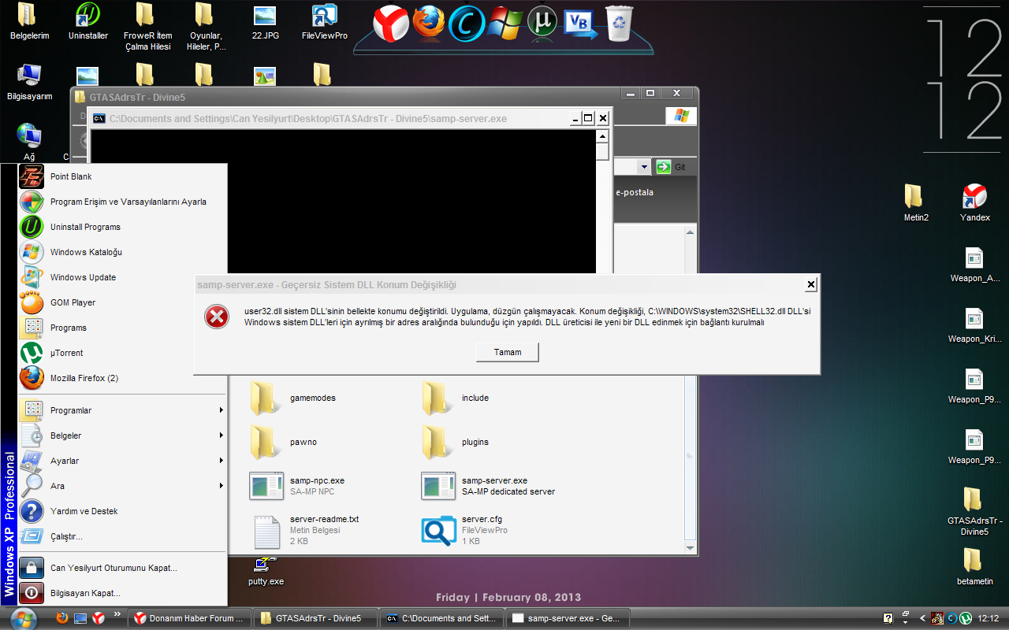Select Can Yesilyurt Oturumunu Kapat
Viewport: 1009px width, 630px height.
tap(122, 568)
